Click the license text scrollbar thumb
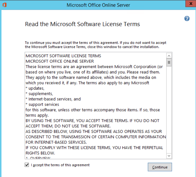Viewport: 196px width, 177px height. pyautogui.click(x=169, y=62)
